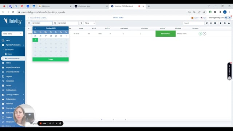The width and height of the screenshot is (233, 131).
Task: Open a new browser tab
Action: coord(149,6)
